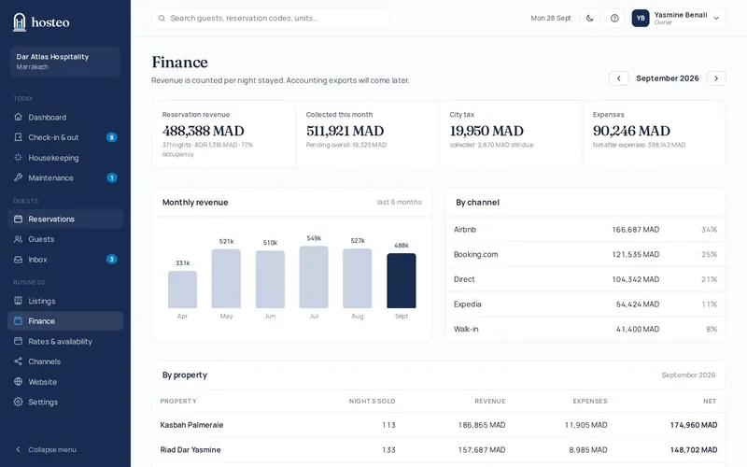Click the Reservations calendar icon
The width and height of the screenshot is (747, 467).
tap(18, 219)
